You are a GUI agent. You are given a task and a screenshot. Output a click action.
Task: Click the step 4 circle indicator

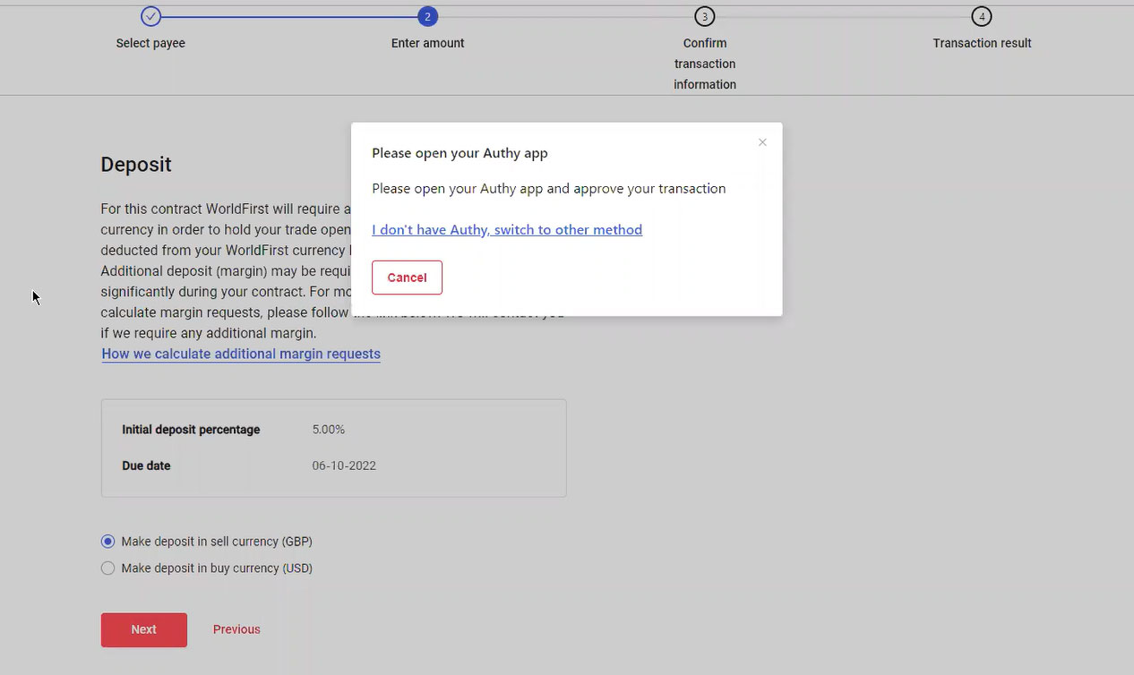[x=982, y=16]
